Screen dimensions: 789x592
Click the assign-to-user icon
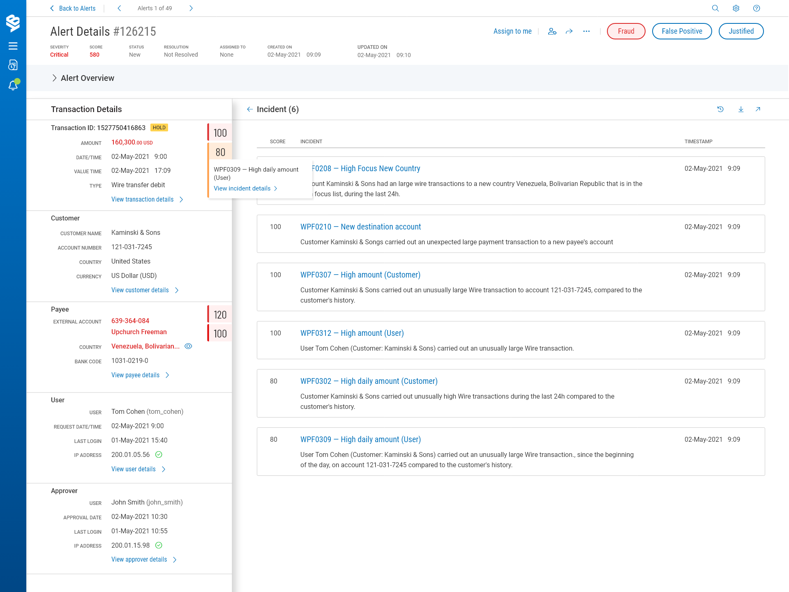point(552,31)
